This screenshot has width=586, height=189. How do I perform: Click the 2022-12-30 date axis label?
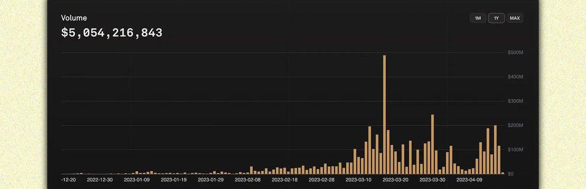tap(100, 180)
